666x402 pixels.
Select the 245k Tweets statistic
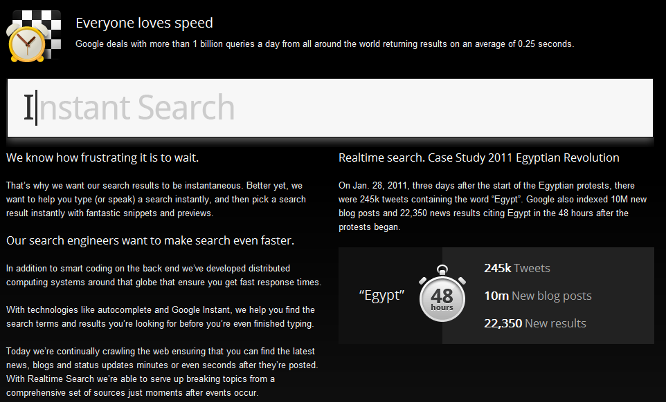click(x=517, y=268)
